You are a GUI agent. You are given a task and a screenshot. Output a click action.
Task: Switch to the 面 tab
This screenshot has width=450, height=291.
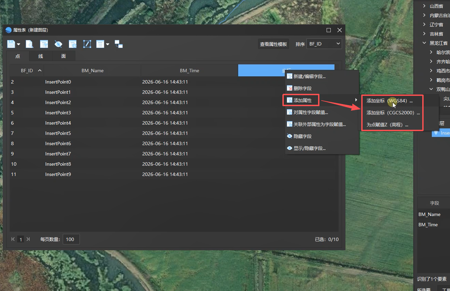(x=63, y=56)
